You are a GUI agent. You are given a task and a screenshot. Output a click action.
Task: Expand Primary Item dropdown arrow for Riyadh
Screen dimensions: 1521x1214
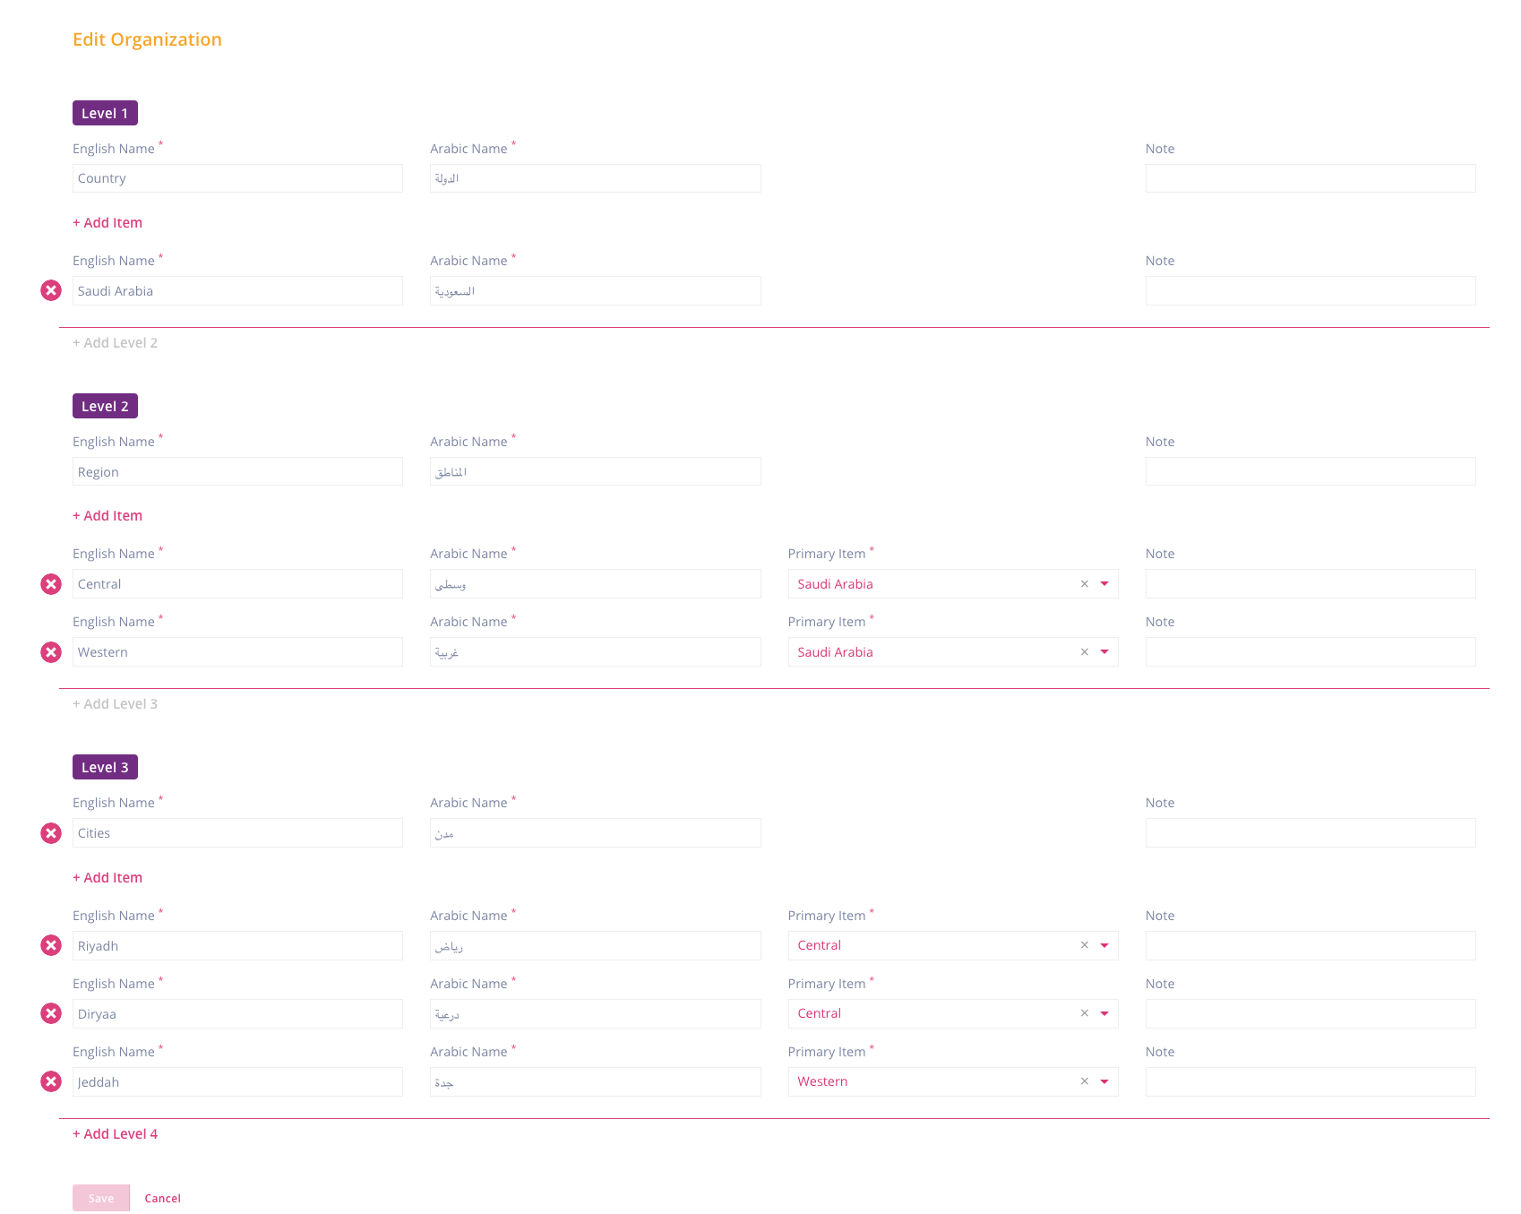coord(1104,945)
